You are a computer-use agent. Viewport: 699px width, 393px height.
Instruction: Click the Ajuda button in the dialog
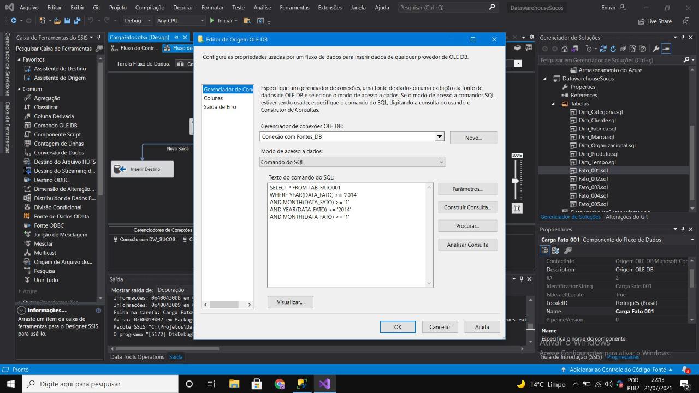point(482,327)
